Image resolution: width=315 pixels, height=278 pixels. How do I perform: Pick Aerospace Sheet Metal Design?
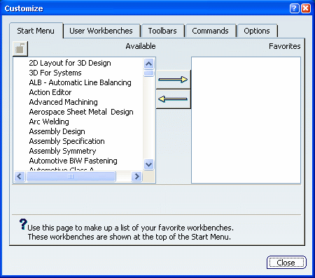pyautogui.click(x=81, y=112)
